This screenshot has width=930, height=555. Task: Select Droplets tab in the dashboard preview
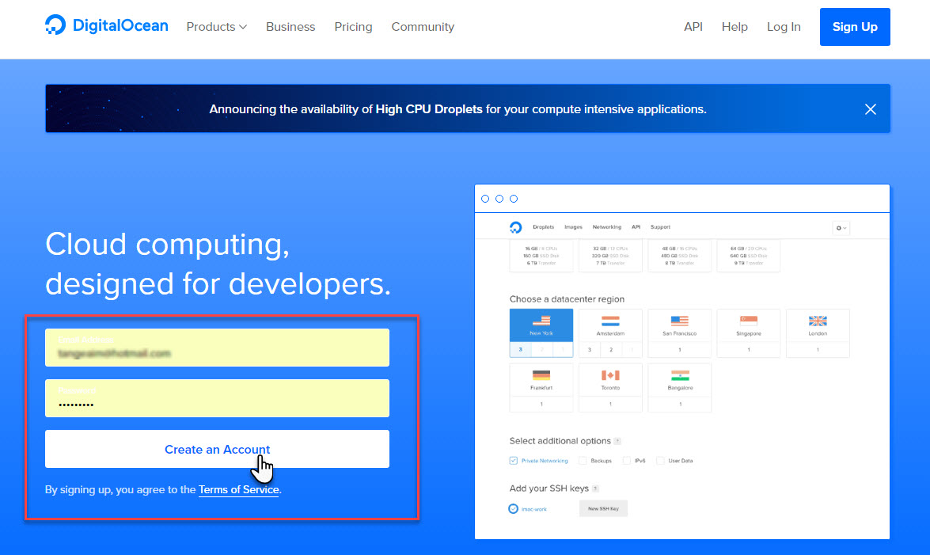pyautogui.click(x=543, y=226)
